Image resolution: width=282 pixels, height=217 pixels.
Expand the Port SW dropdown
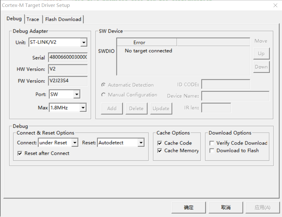(77, 94)
